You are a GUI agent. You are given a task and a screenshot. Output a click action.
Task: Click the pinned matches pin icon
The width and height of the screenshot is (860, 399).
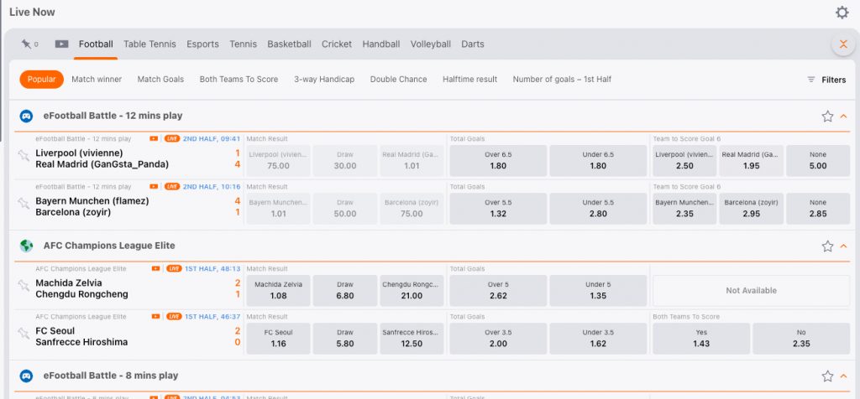point(26,44)
